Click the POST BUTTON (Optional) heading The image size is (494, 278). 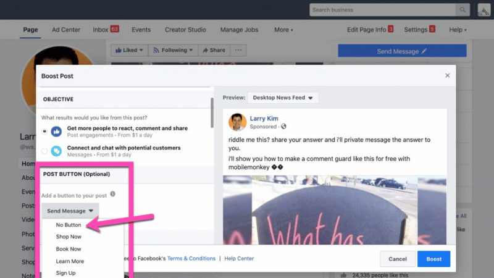point(77,174)
